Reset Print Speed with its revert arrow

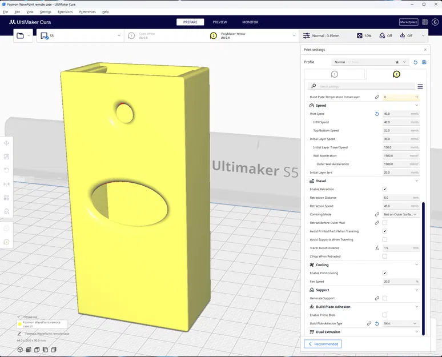point(377,114)
